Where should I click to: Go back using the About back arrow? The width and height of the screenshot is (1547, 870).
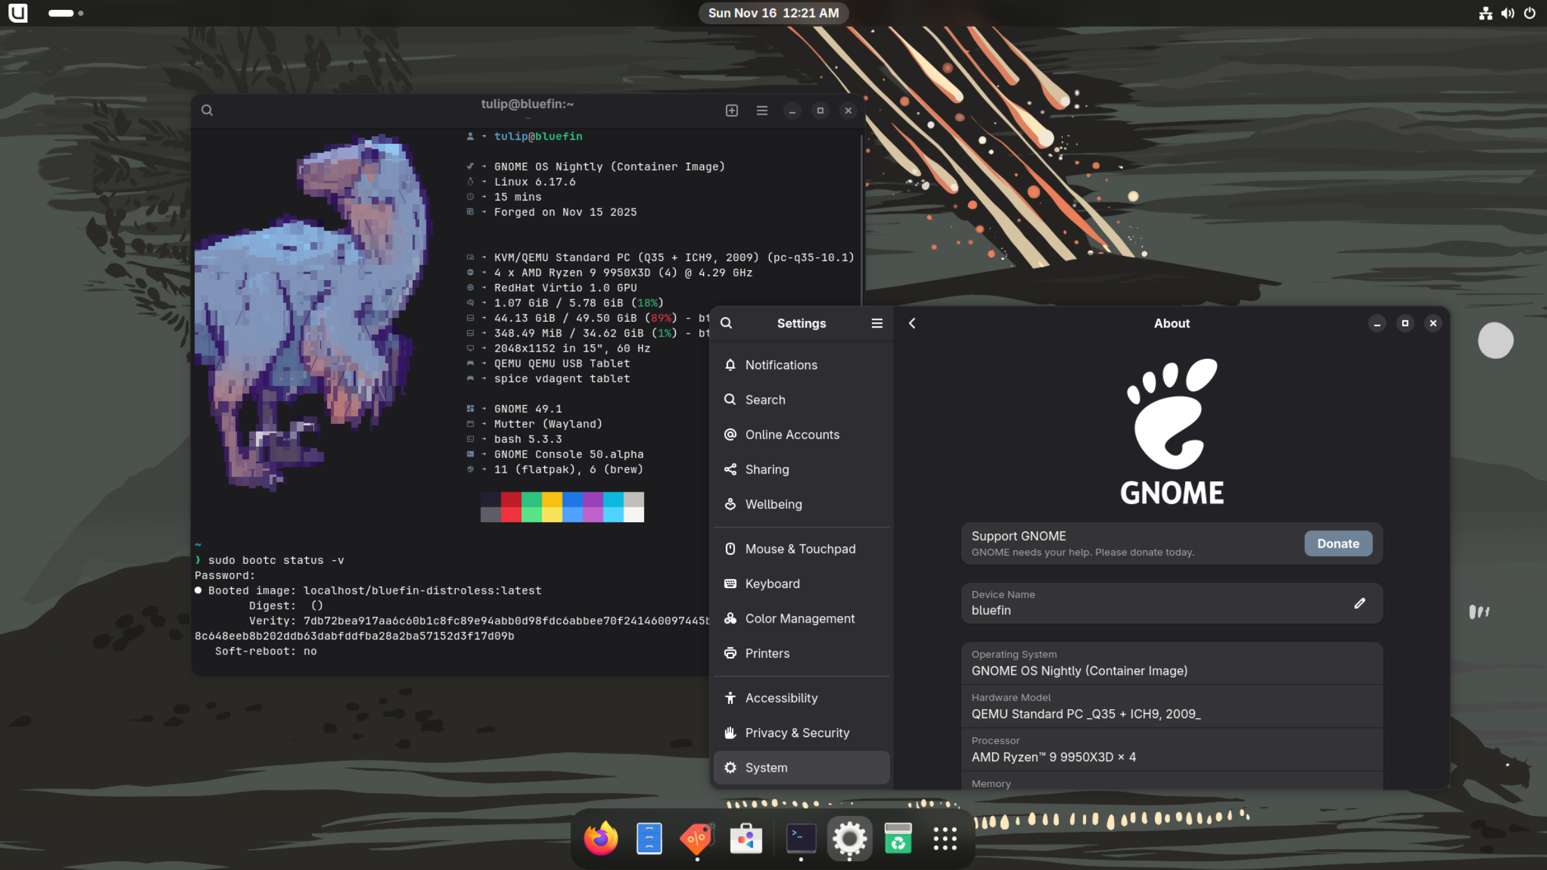pyautogui.click(x=912, y=323)
